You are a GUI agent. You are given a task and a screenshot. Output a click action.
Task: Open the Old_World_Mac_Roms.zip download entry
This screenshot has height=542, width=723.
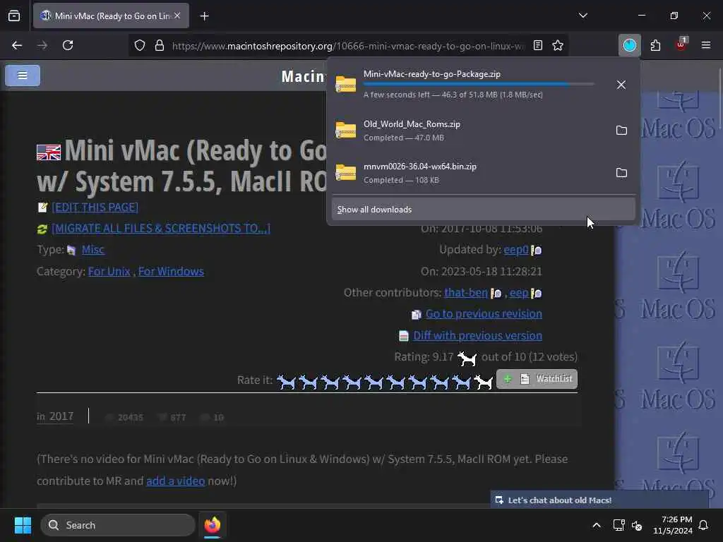470,131
